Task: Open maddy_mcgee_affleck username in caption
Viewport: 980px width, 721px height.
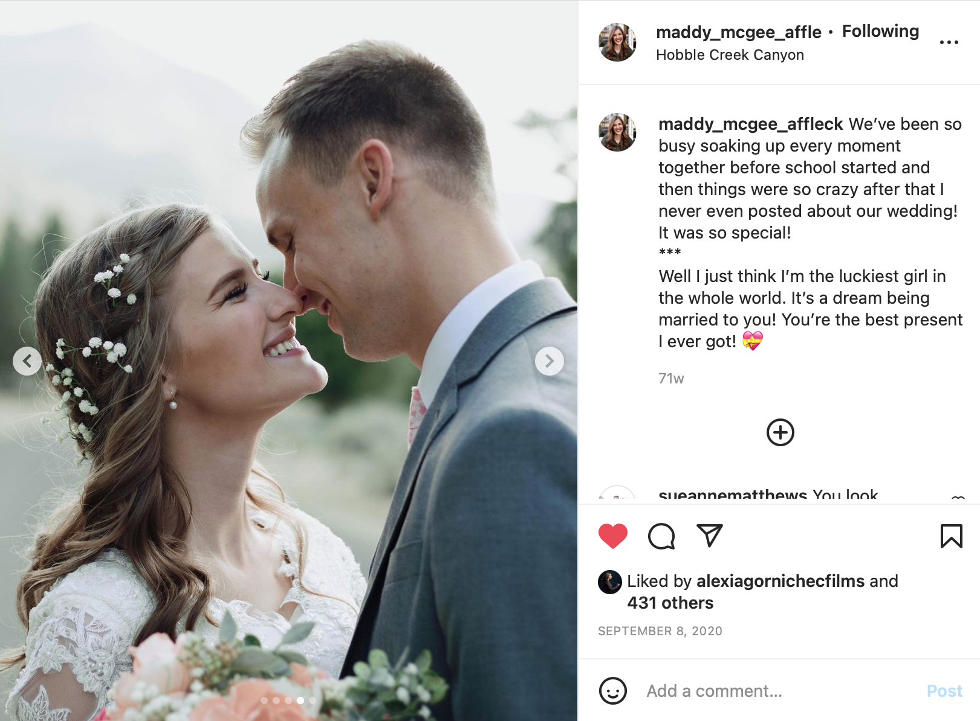Action: pos(750,124)
